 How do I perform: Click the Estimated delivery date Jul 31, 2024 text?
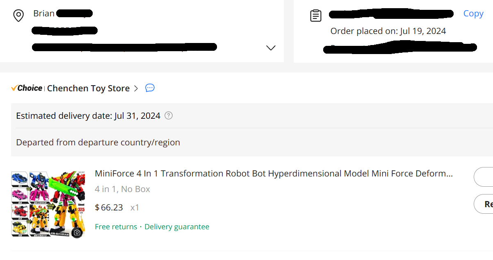coord(88,116)
